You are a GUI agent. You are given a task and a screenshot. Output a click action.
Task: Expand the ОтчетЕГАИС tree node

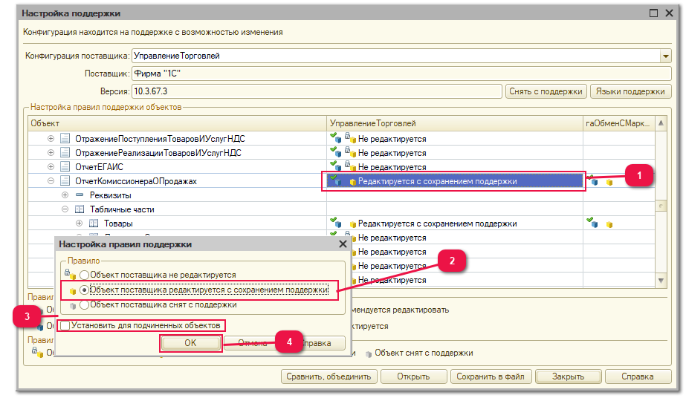[x=51, y=166]
